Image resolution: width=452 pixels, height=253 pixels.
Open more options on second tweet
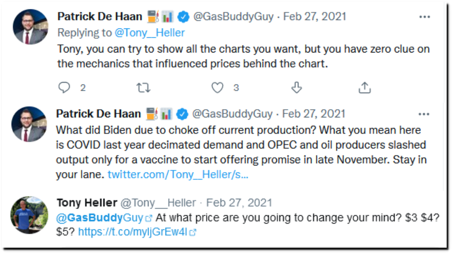click(x=424, y=114)
